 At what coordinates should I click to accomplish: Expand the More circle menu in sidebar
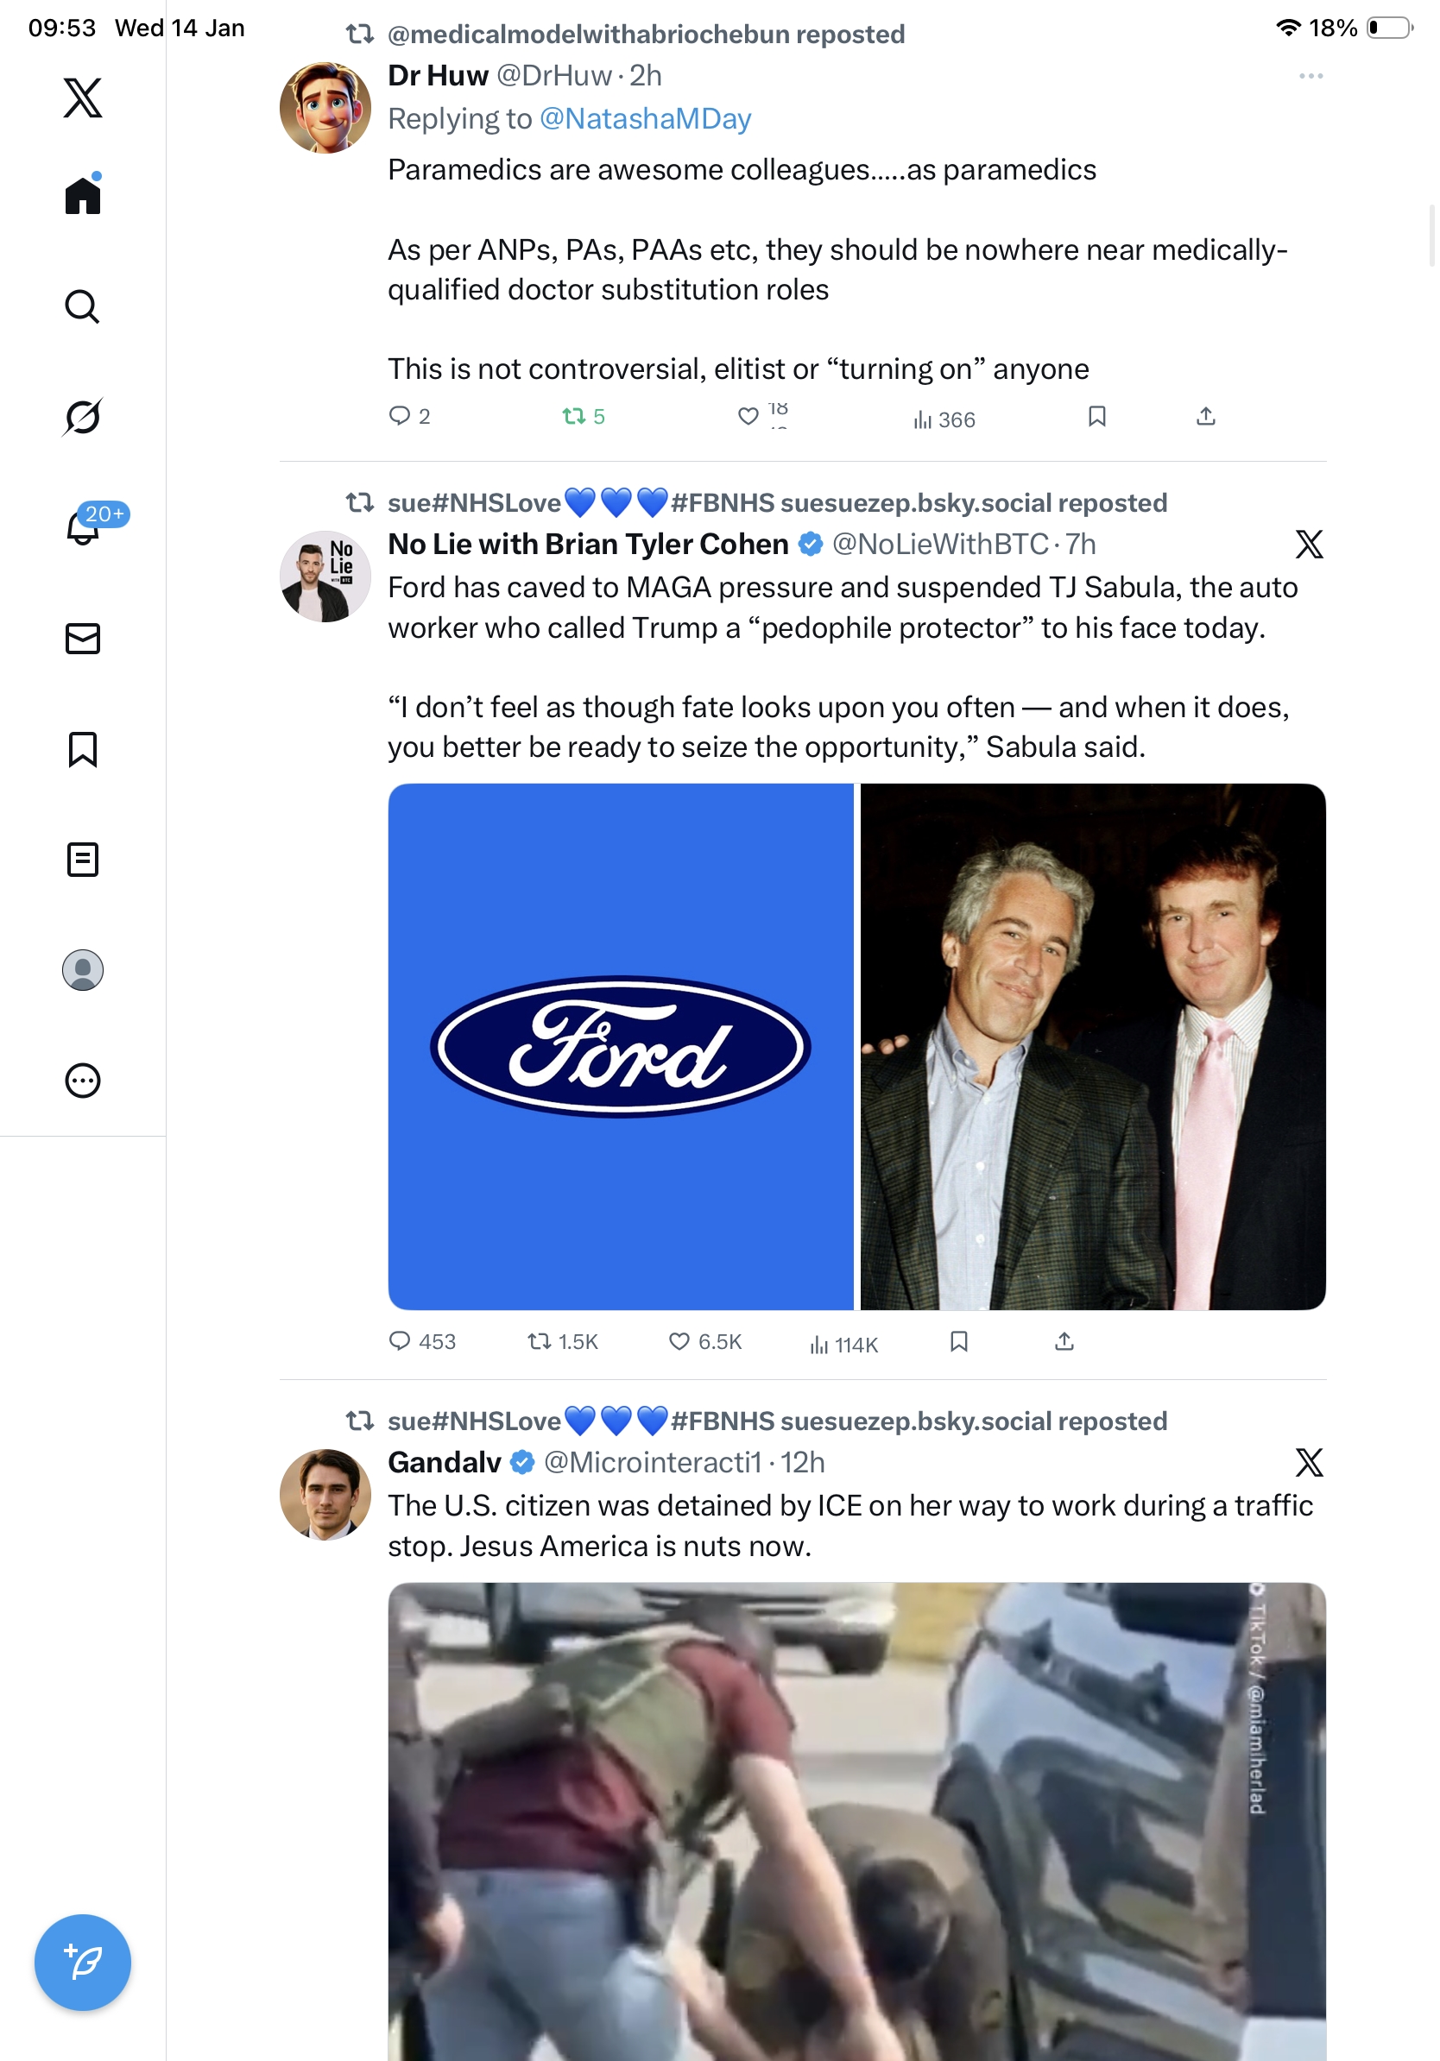pyautogui.click(x=83, y=1080)
